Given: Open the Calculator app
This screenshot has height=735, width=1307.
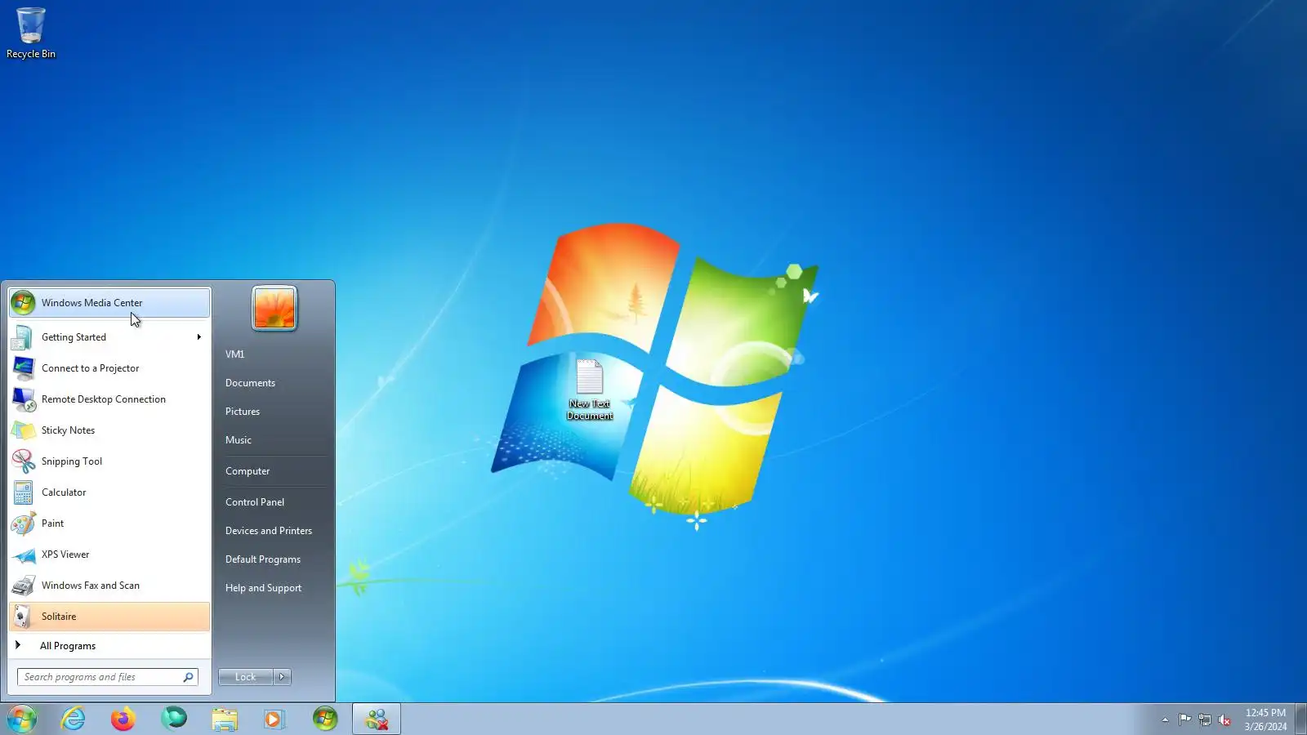Looking at the screenshot, I should [x=109, y=492].
